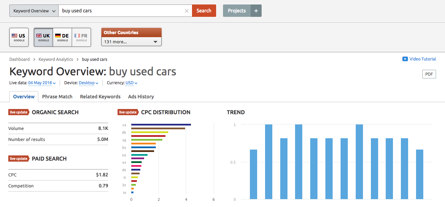Open the Keyword Overview type dropdown
This screenshot has height=207, width=445.
tap(34, 11)
